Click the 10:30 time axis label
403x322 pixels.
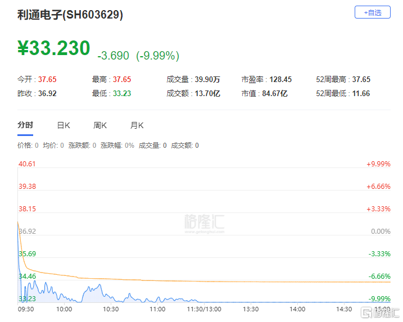point(111,309)
